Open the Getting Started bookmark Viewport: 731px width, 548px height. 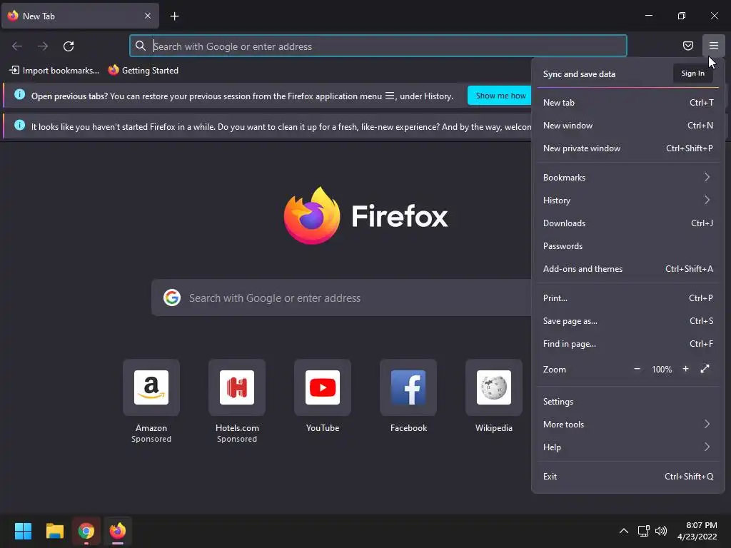click(x=143, y=71)
